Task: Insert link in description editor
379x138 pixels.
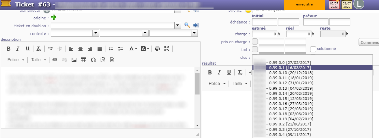Action: click(55, 60)
